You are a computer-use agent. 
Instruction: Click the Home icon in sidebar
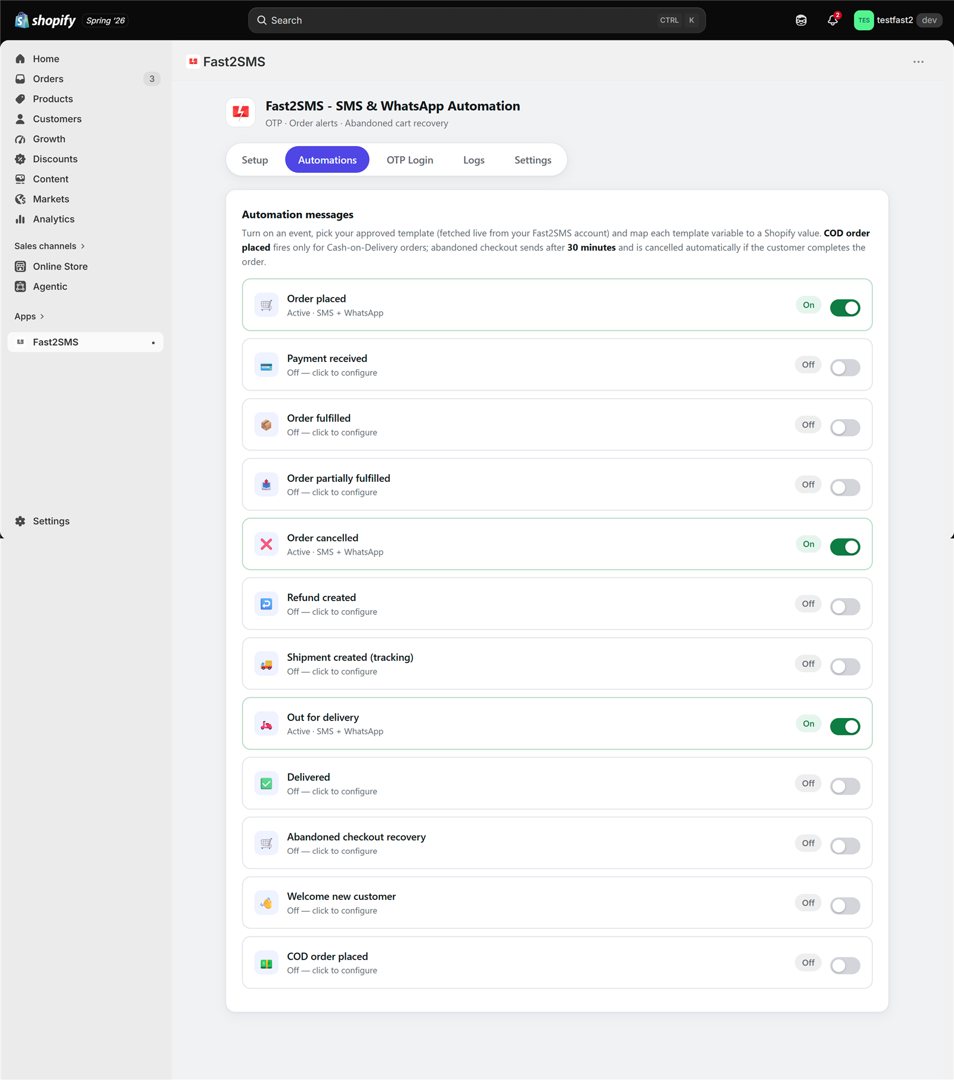pyautogui.click(x=20, y=59)
